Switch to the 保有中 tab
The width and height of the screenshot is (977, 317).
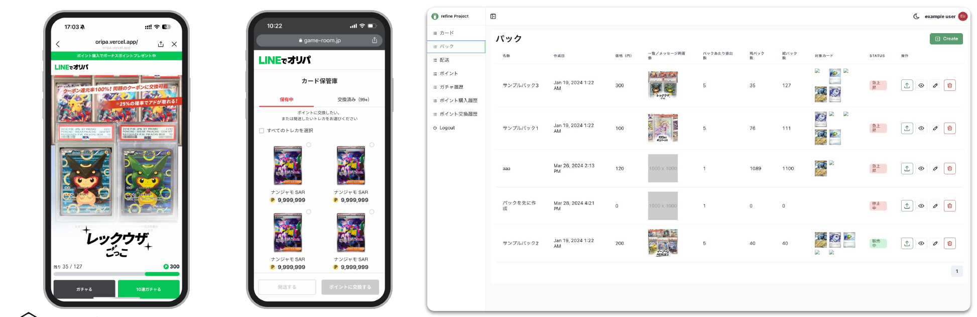click(287, 99)
